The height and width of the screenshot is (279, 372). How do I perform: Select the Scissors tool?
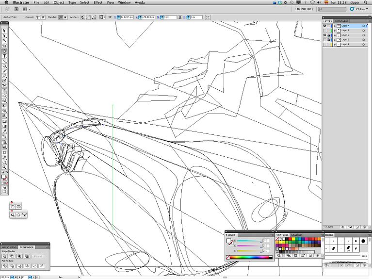[4, 85]
